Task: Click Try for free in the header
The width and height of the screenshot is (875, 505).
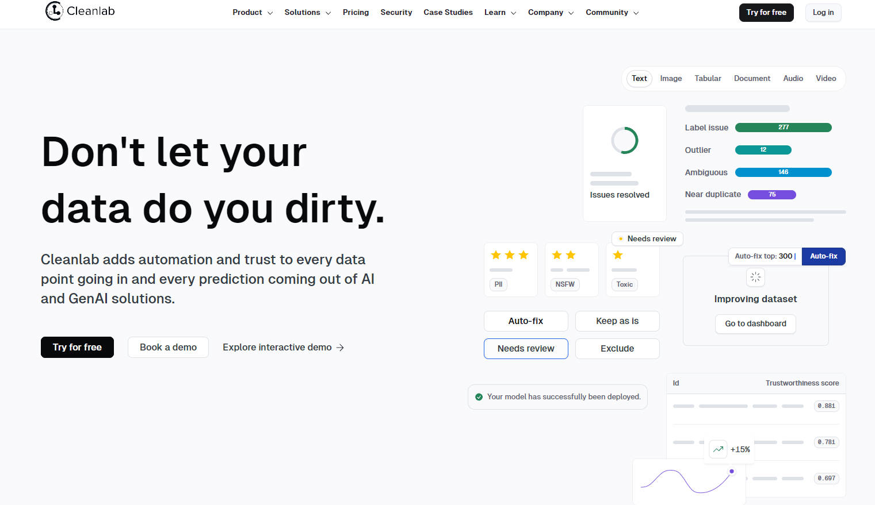Action: (x=766, y=13)
